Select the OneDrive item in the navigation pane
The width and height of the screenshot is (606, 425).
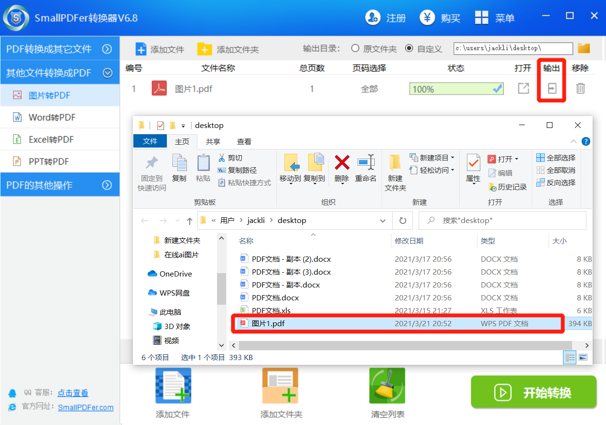click(176, 274)
